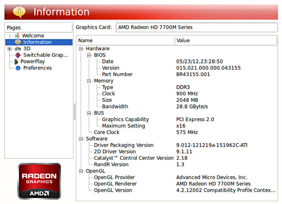The image size is (282, 204).
Task: Collapse the Hardware section
Action: click(x=81, y=49)
